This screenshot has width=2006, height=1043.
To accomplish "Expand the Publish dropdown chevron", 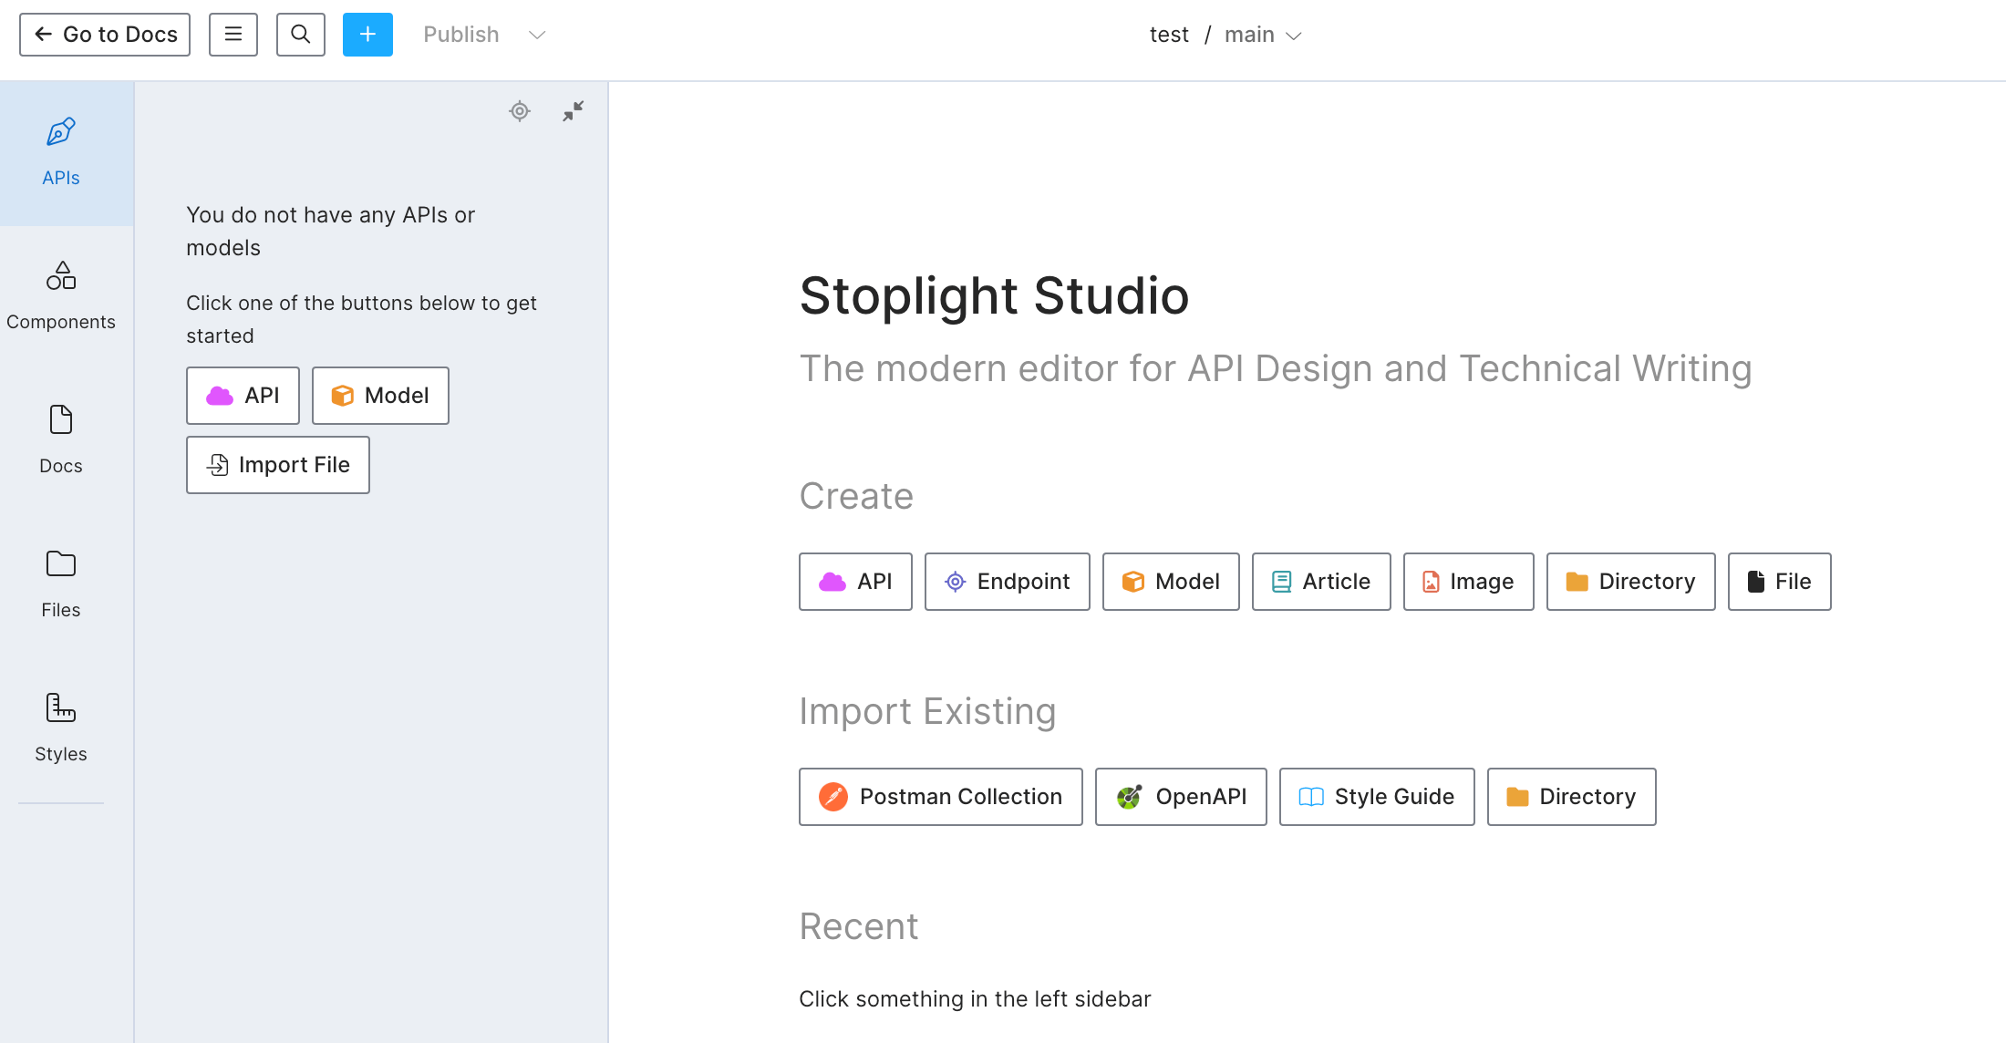I will click(537, 35).
